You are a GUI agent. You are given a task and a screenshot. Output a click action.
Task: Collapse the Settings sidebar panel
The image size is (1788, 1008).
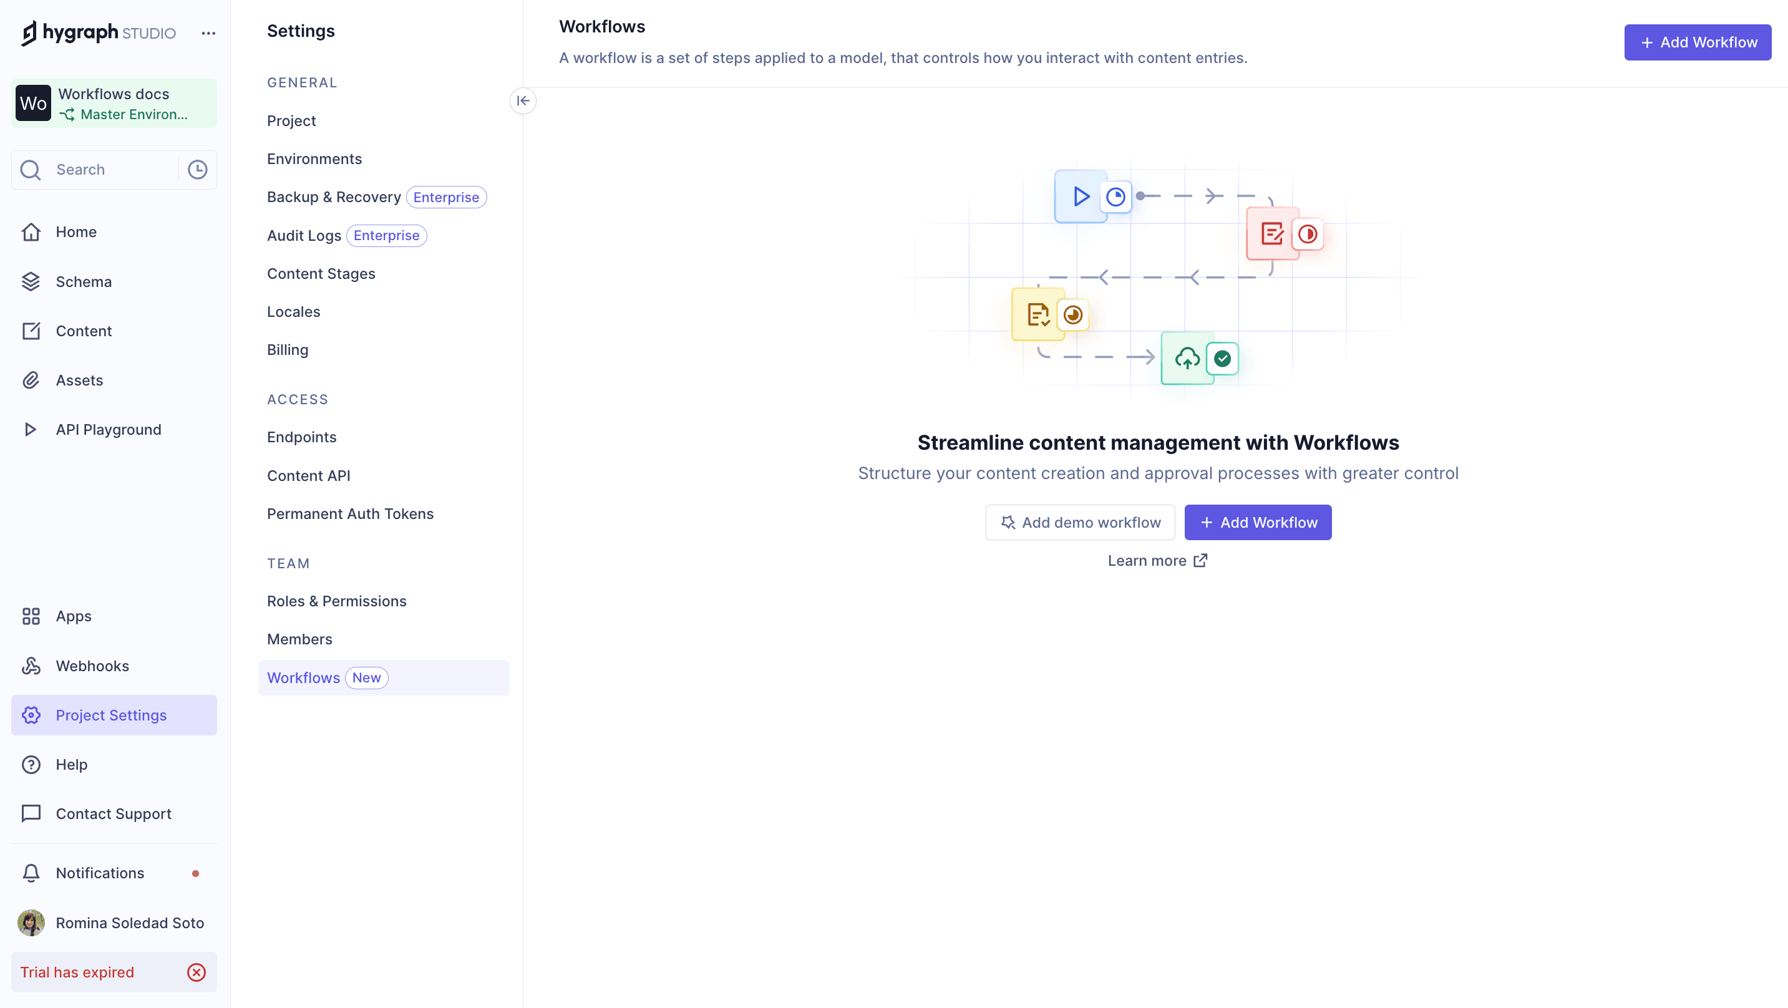[x=523, y=100]
